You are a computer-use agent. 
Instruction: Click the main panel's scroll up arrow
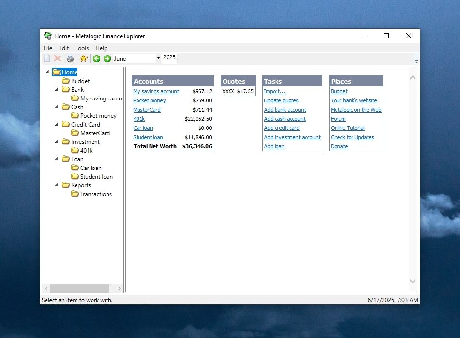[x=413, y=78]
